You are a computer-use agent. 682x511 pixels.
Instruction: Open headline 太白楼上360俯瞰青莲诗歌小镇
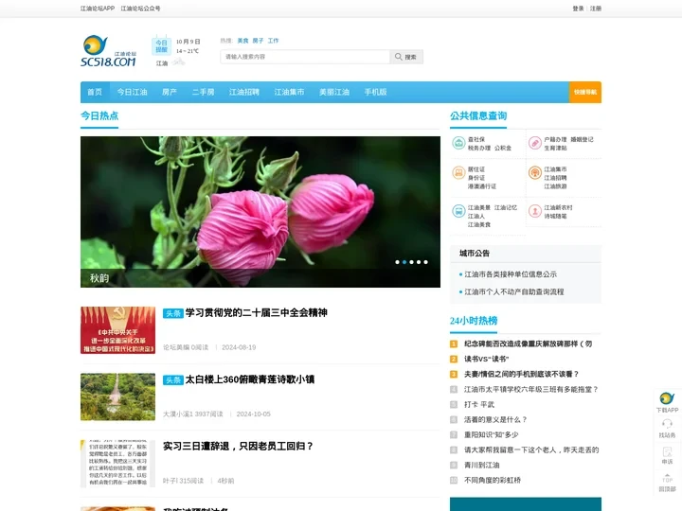point(250,379)
